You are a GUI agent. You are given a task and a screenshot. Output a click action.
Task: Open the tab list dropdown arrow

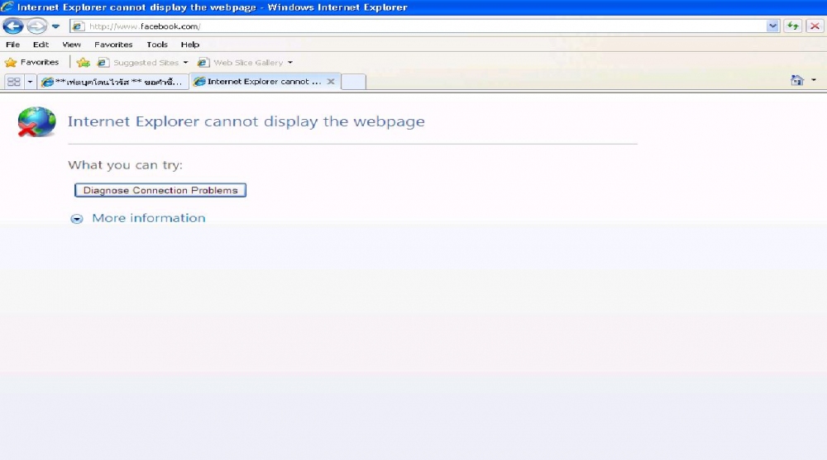(x=30, y=82)
